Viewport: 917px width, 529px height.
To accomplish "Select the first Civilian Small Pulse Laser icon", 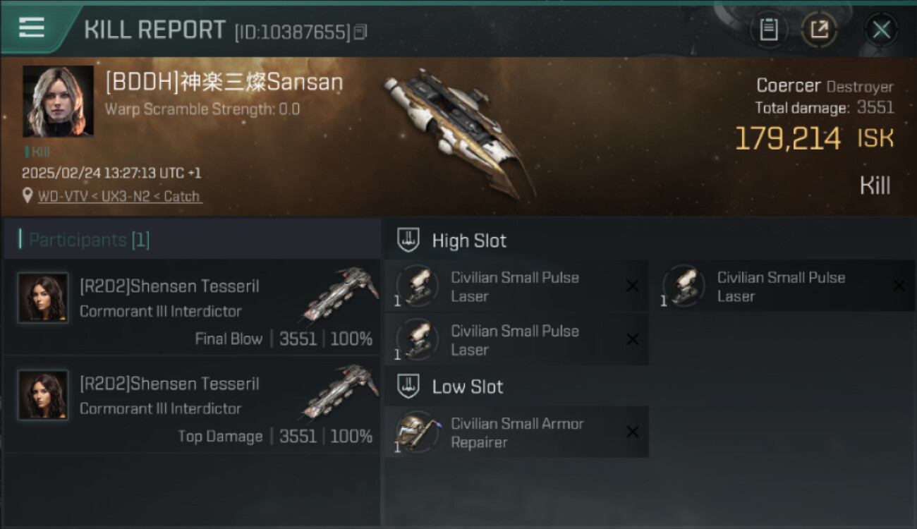I will coord(416,286).
